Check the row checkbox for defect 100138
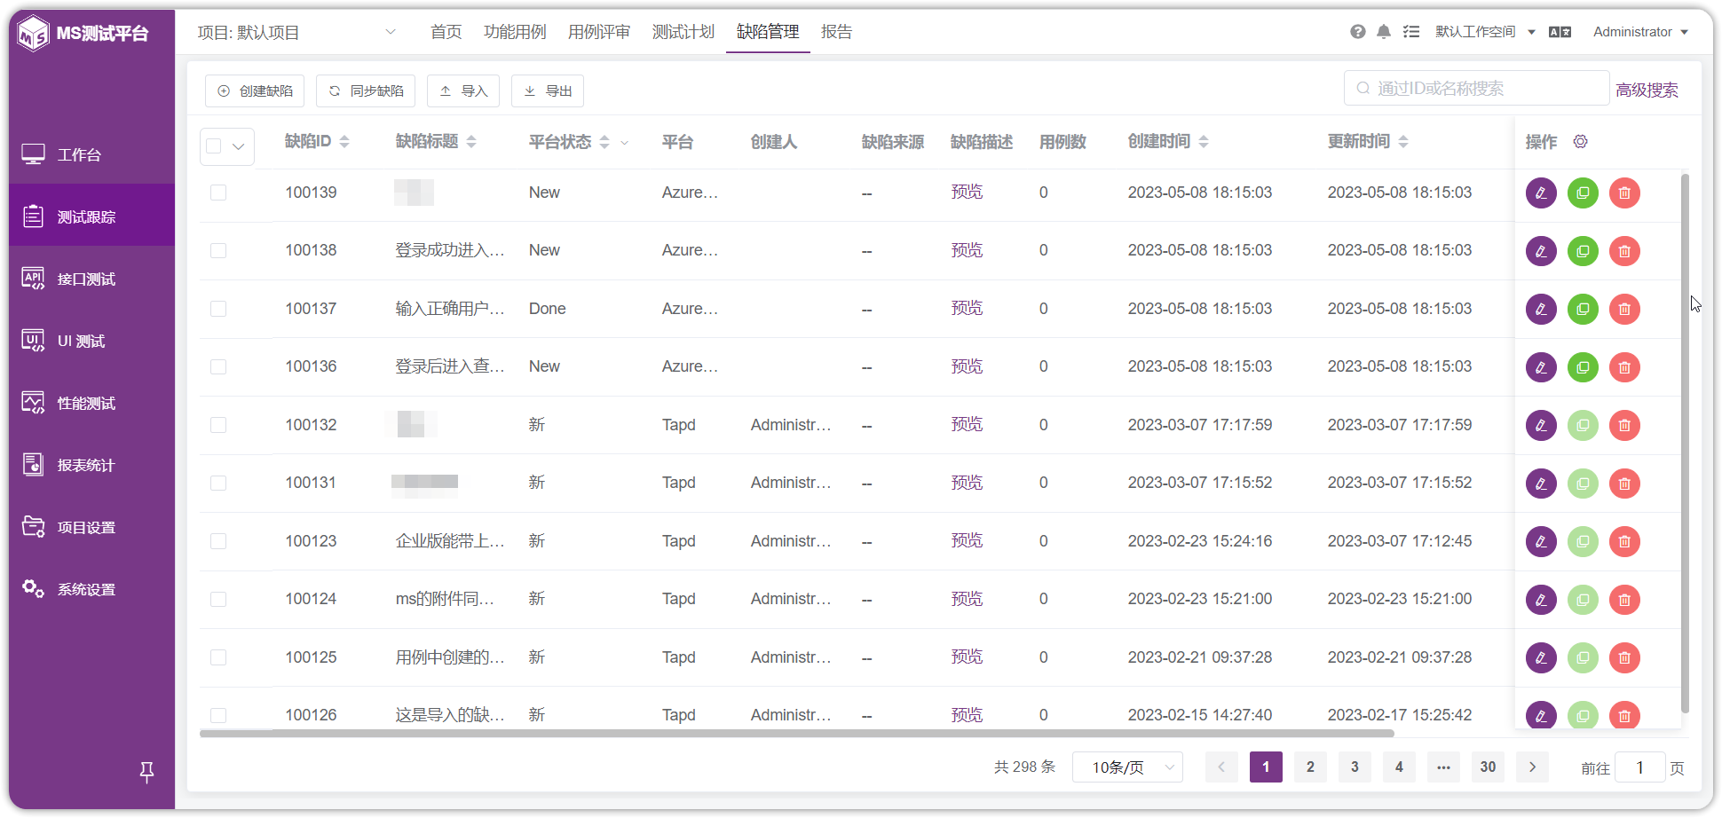 218,251
